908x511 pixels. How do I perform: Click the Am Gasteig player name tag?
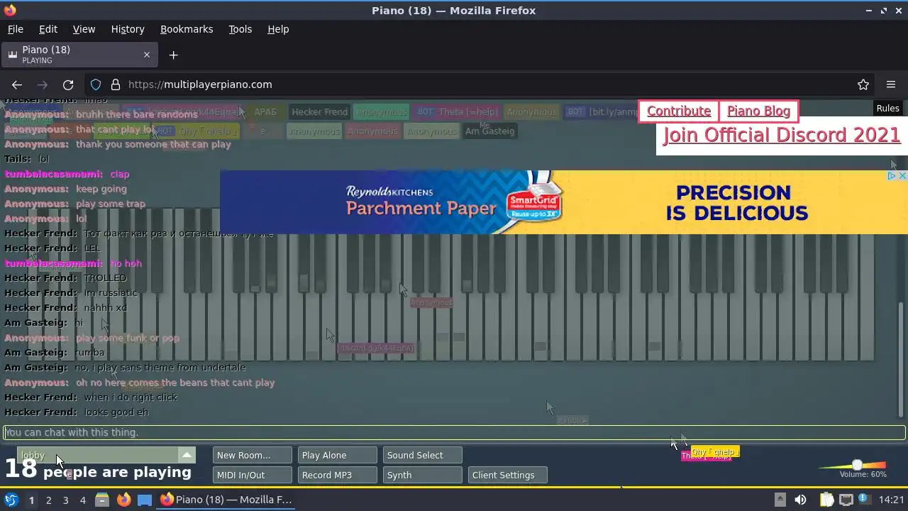(x=489, y=131)
